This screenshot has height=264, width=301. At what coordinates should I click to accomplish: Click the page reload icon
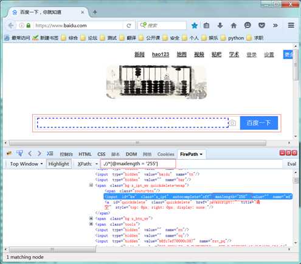click(129, 25)
